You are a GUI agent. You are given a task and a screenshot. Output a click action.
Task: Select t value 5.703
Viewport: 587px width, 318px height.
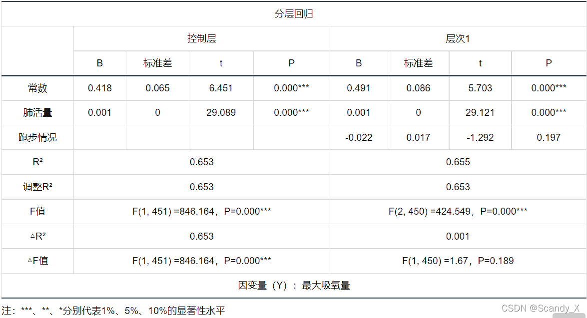480,88
